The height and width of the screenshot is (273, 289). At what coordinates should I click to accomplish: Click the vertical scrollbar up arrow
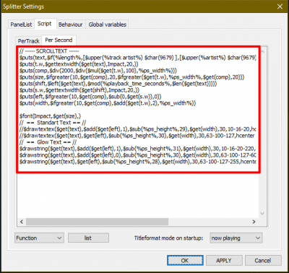click(x=262, y=51)
